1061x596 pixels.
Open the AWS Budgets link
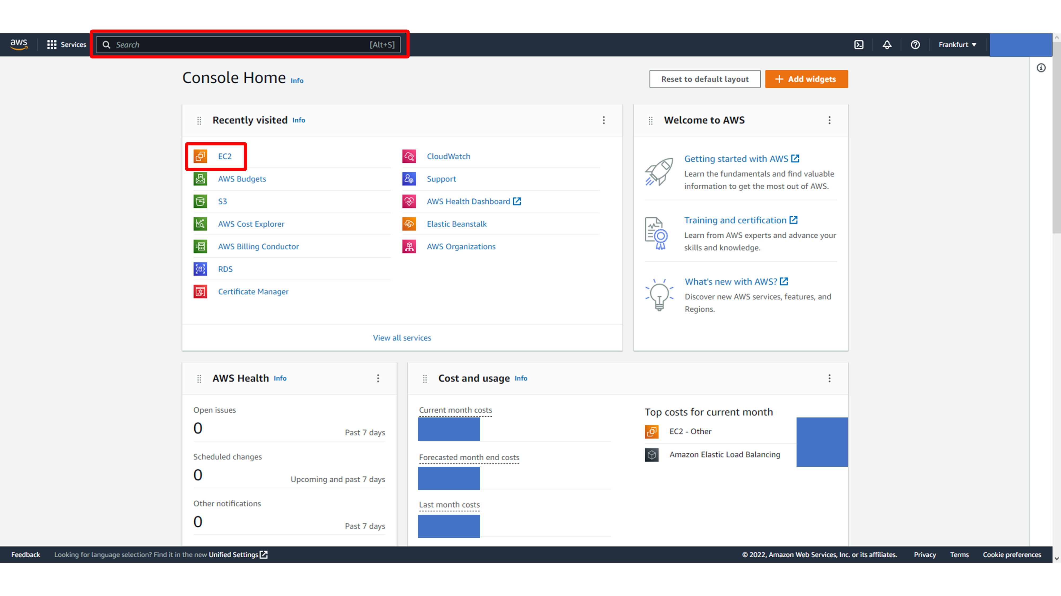(x=242, y=179)
